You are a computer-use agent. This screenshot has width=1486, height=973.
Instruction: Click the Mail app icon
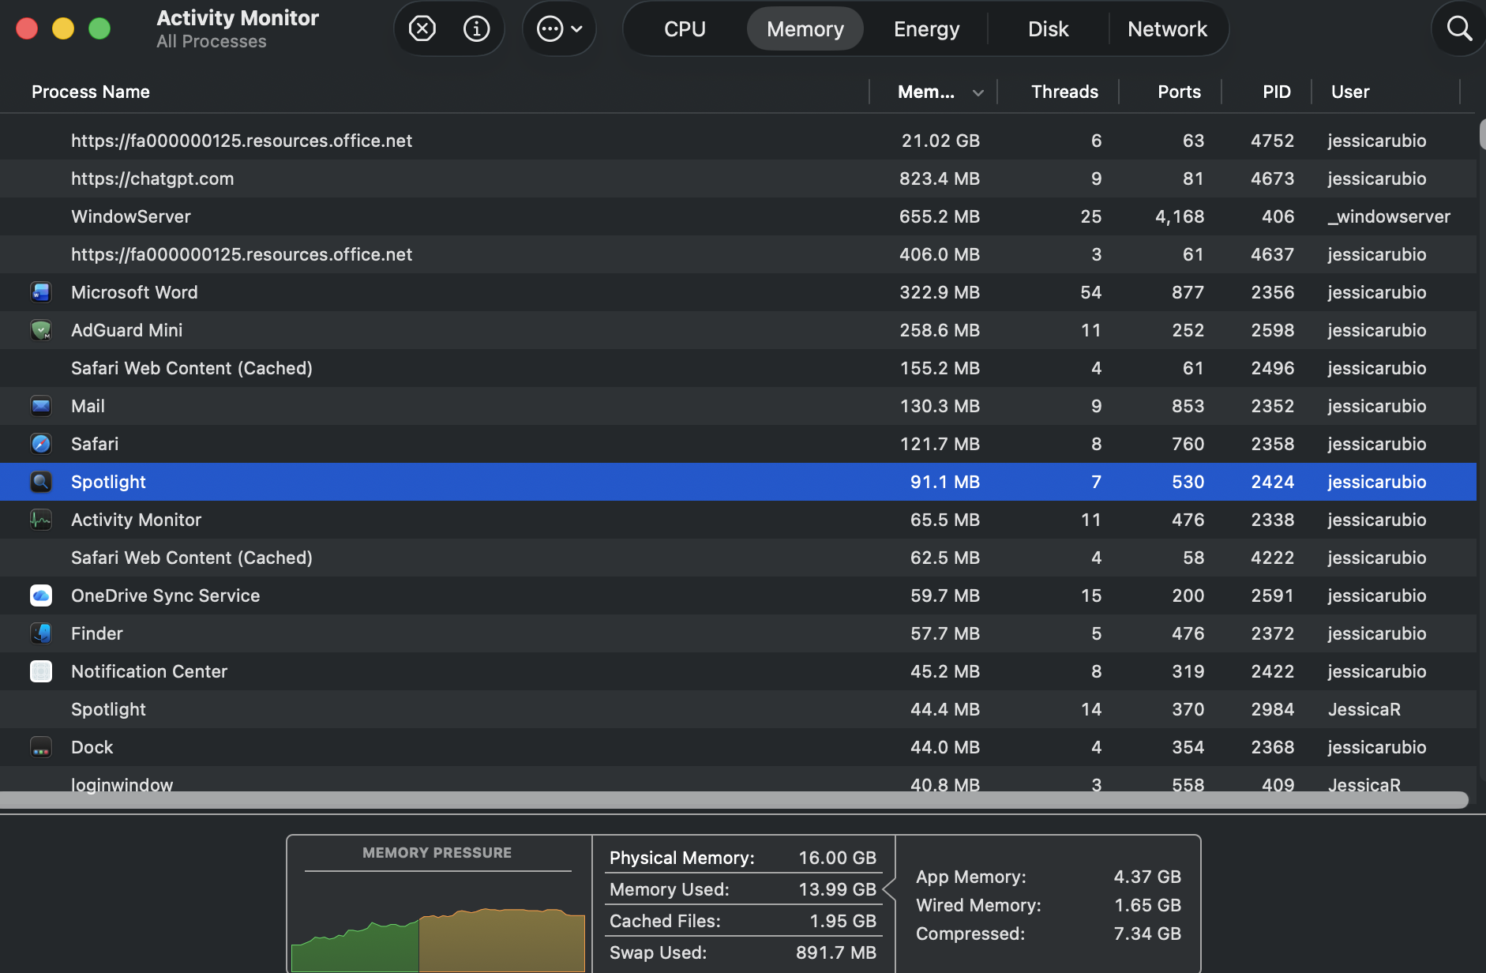tap(41, 406)
